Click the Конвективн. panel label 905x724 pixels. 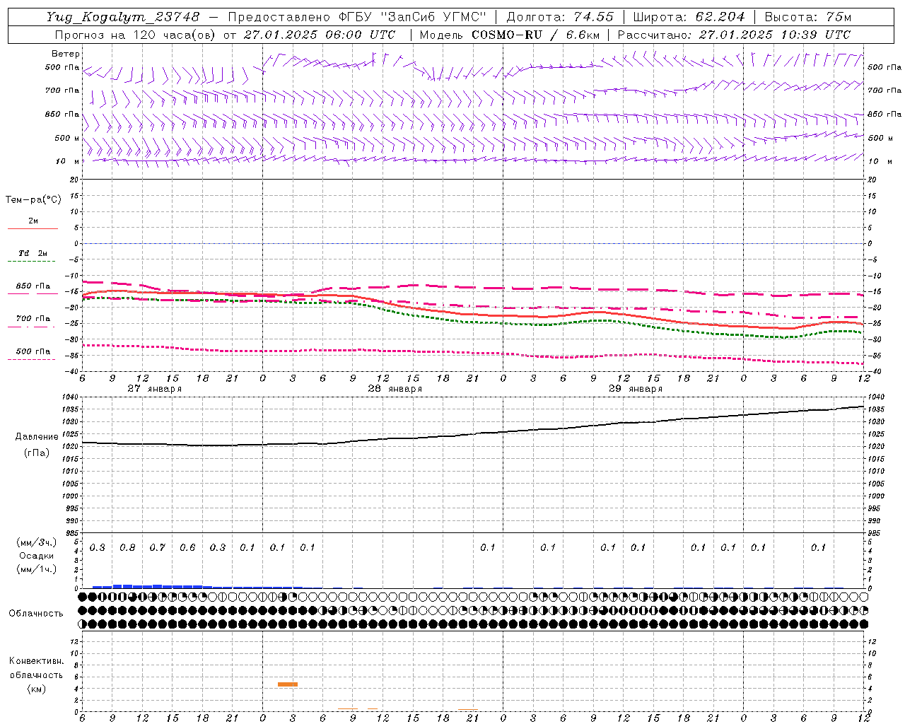(36, 661)
